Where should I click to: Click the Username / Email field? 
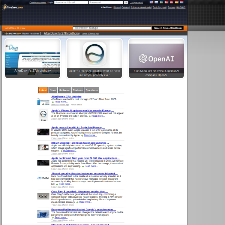[71, 3]
